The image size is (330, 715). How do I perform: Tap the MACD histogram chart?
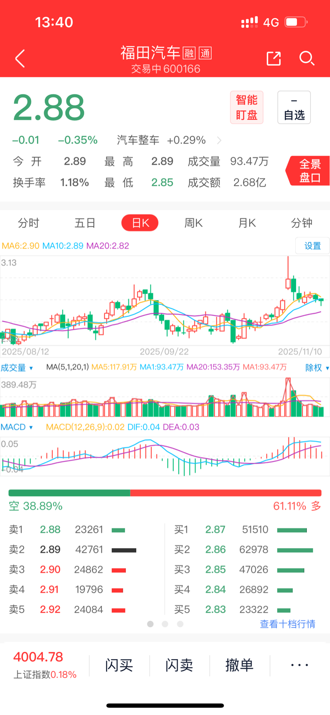pos(165,457)
